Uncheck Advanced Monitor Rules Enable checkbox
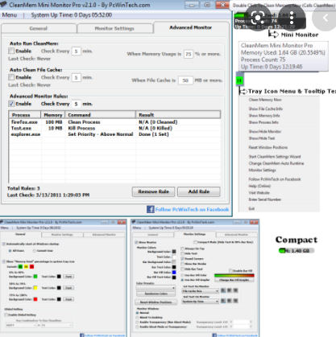 click(11, 104)
